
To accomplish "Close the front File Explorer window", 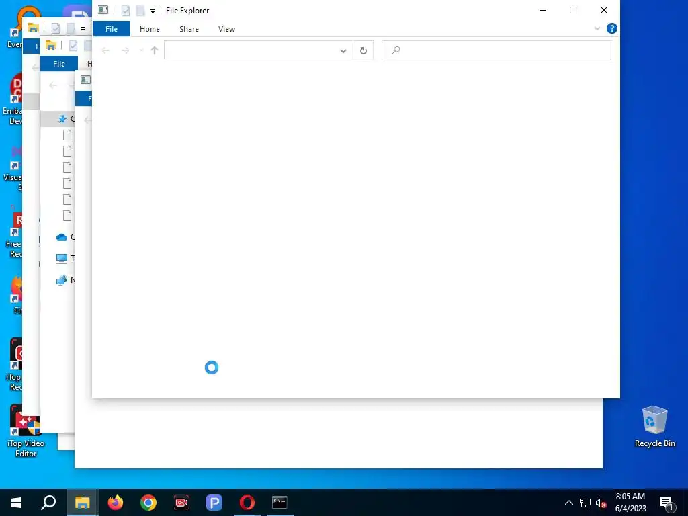I will (x=604, y=10).
